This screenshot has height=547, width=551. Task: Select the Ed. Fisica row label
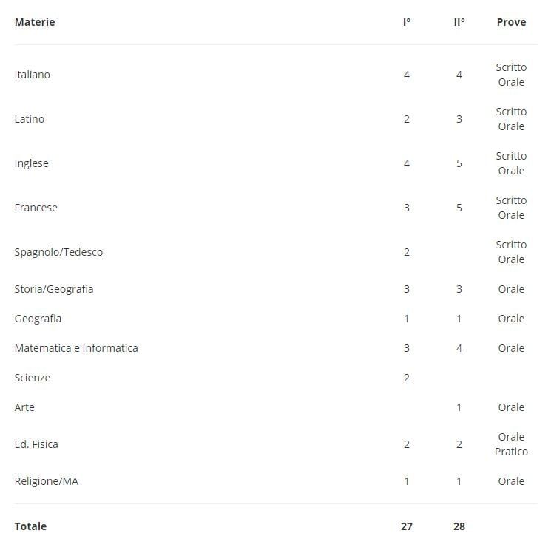pos(36,444)
